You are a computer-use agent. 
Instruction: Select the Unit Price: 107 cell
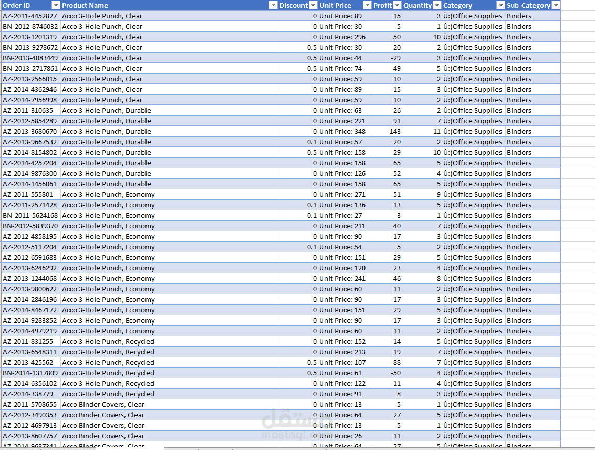[x=345, y=363]
